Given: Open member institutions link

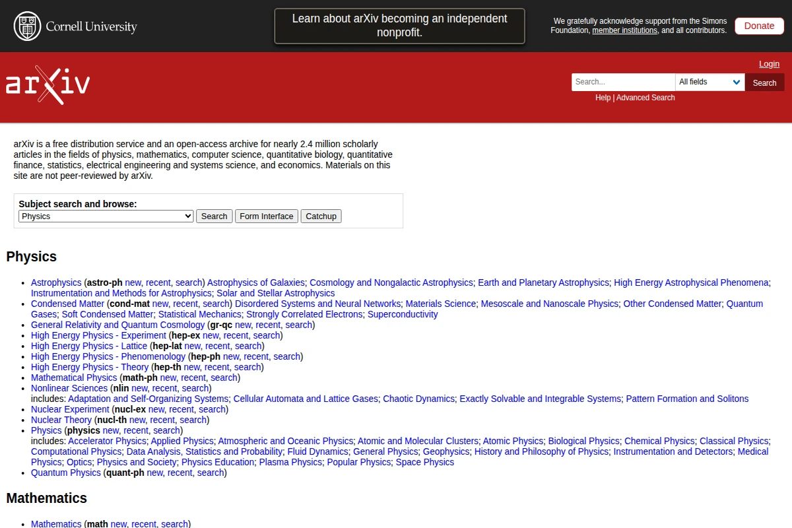Looking at the screenshot, I should click(624, 30).
